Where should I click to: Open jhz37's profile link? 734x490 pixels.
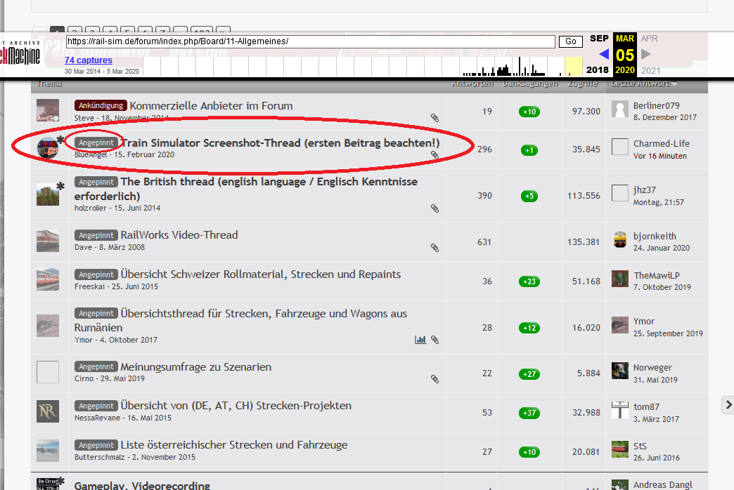coord(645,190)
